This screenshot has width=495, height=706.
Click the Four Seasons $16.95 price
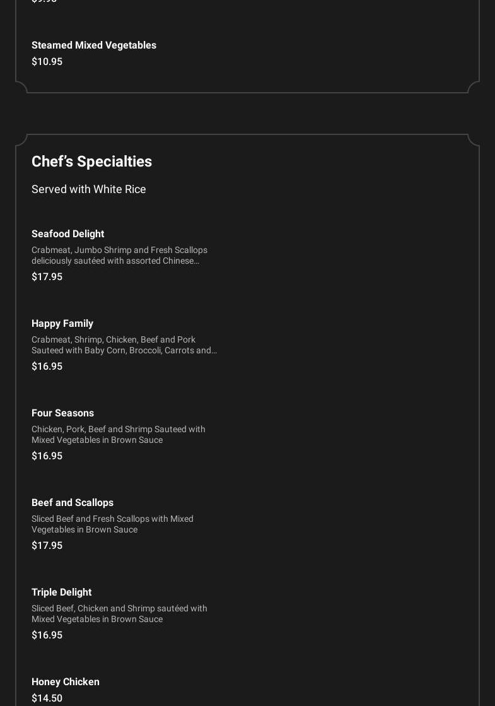[x=47, y=456]
